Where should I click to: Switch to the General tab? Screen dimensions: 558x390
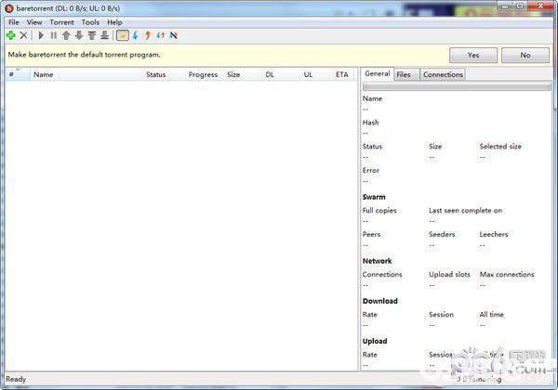378,74
